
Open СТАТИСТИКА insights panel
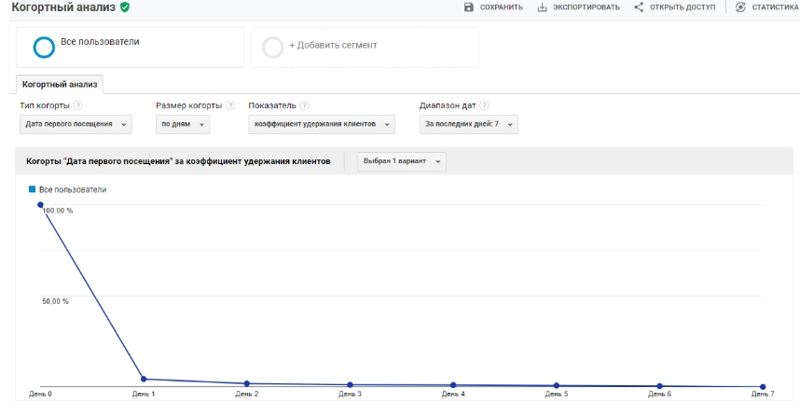(x=766, y=7)
